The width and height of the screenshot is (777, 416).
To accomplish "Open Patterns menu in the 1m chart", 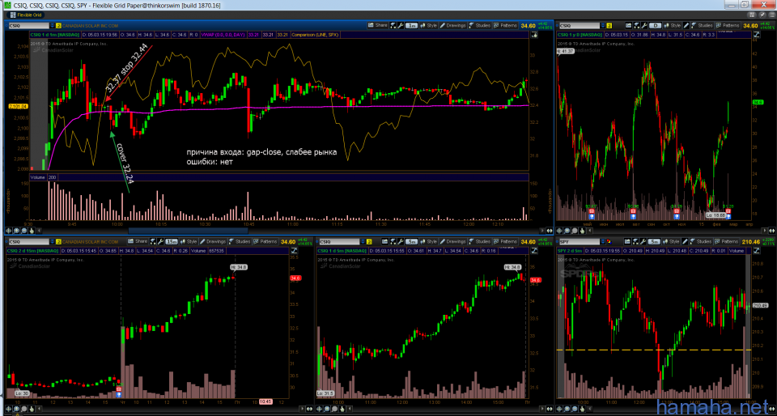I will (505, 25).
